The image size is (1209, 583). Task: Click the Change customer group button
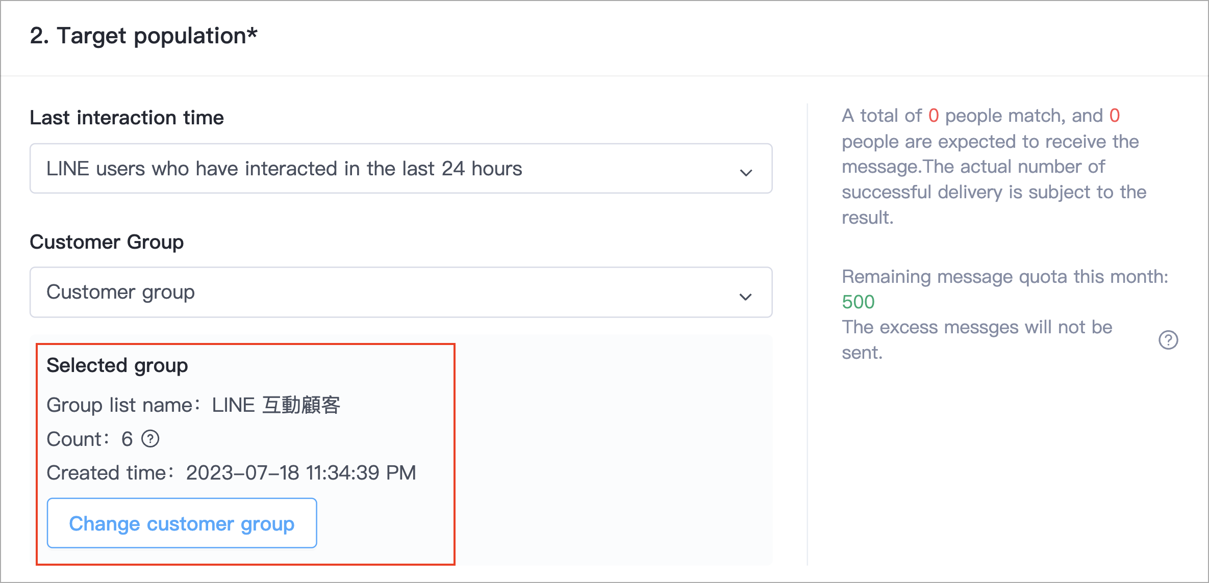coord(182,523)
